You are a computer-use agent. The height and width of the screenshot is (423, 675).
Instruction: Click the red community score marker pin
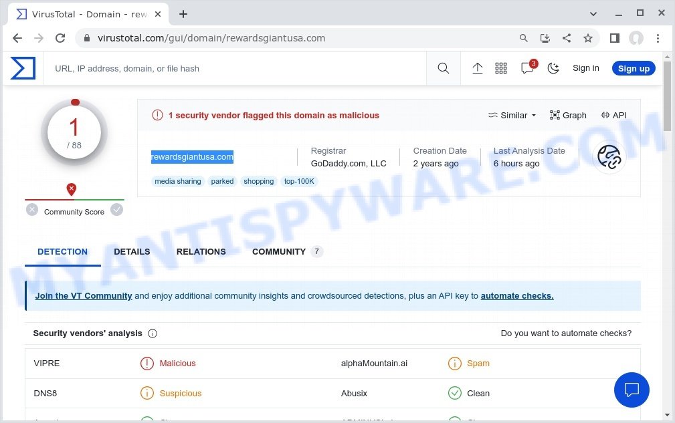coord(72,189)
